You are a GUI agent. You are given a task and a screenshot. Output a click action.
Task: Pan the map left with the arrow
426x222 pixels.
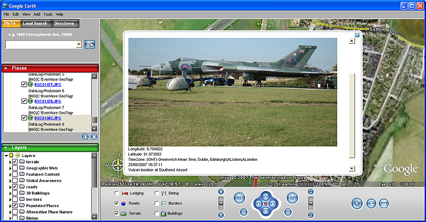258,203
